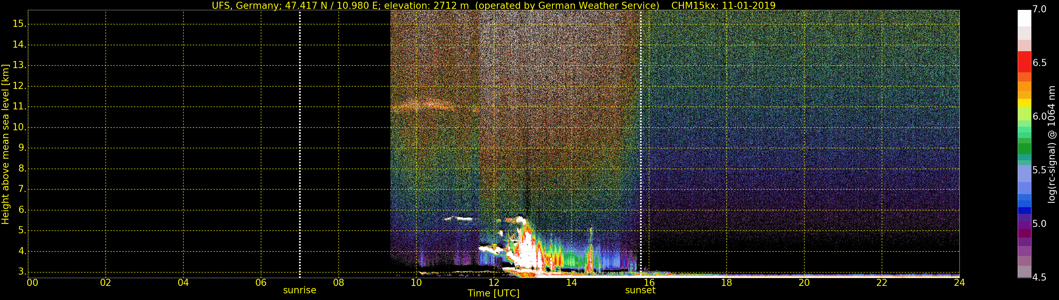Image resolution: width=1059 pixels, height=300 pixels.
Task: Click the 'UFS, Germany' station title text
Action: (x=245, y=5)
